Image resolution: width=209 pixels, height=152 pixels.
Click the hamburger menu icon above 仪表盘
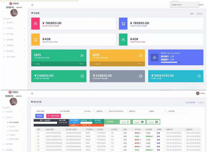click(x=32, y=5)
